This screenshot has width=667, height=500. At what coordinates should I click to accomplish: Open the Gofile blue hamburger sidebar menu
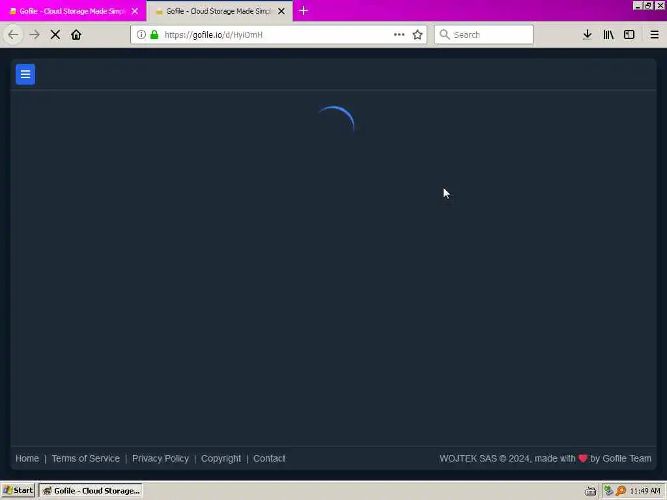click(x=25, y=74)
